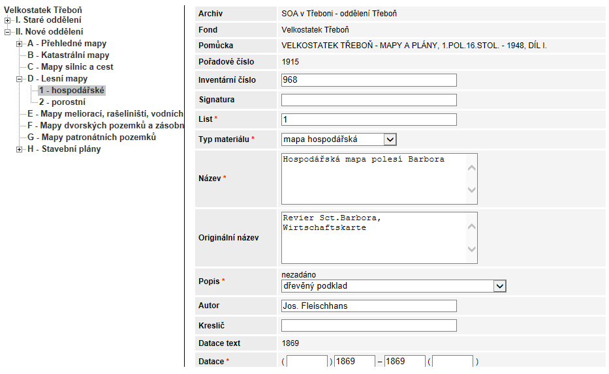Select 1 - hospodářské tree item
Viewport: 609px width, 374px height.
tap(72, 91)
